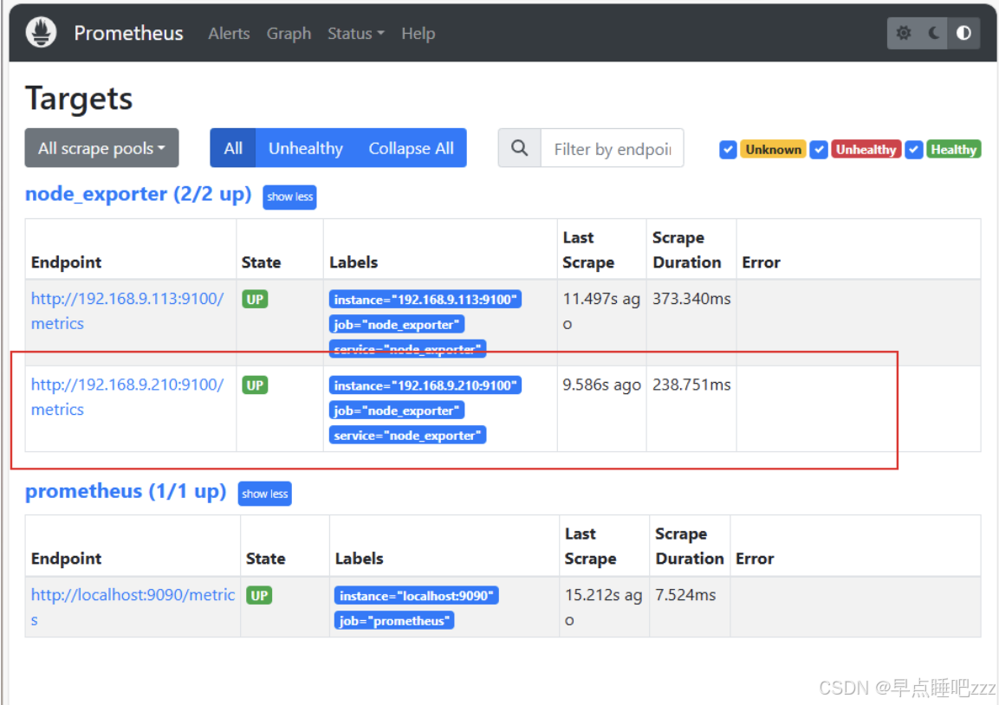Viewport: 999px width, 705px height.
Task: Open the Status menu dropdown
Action: (355, 33)
